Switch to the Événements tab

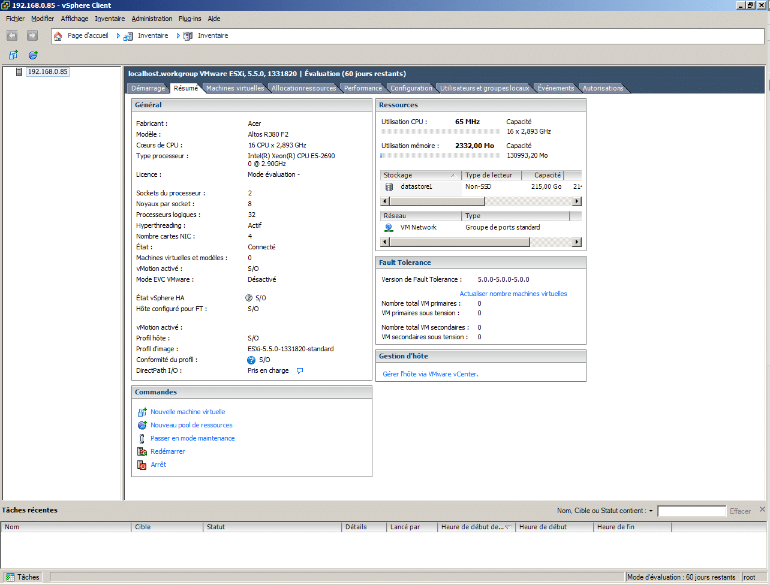[556, 88]
